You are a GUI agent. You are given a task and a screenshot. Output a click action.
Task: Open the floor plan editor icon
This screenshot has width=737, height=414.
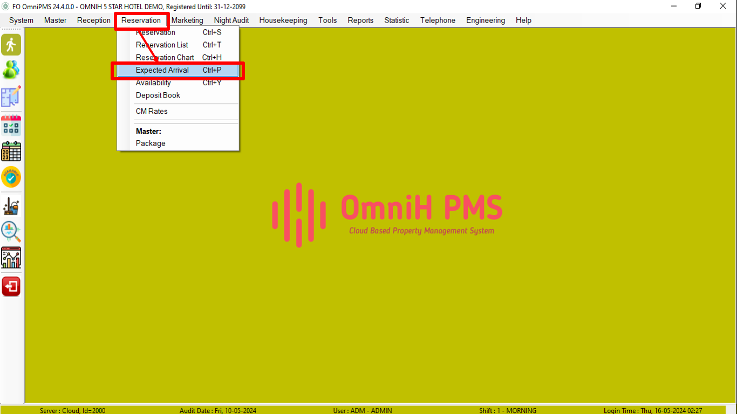coord(11,96)
